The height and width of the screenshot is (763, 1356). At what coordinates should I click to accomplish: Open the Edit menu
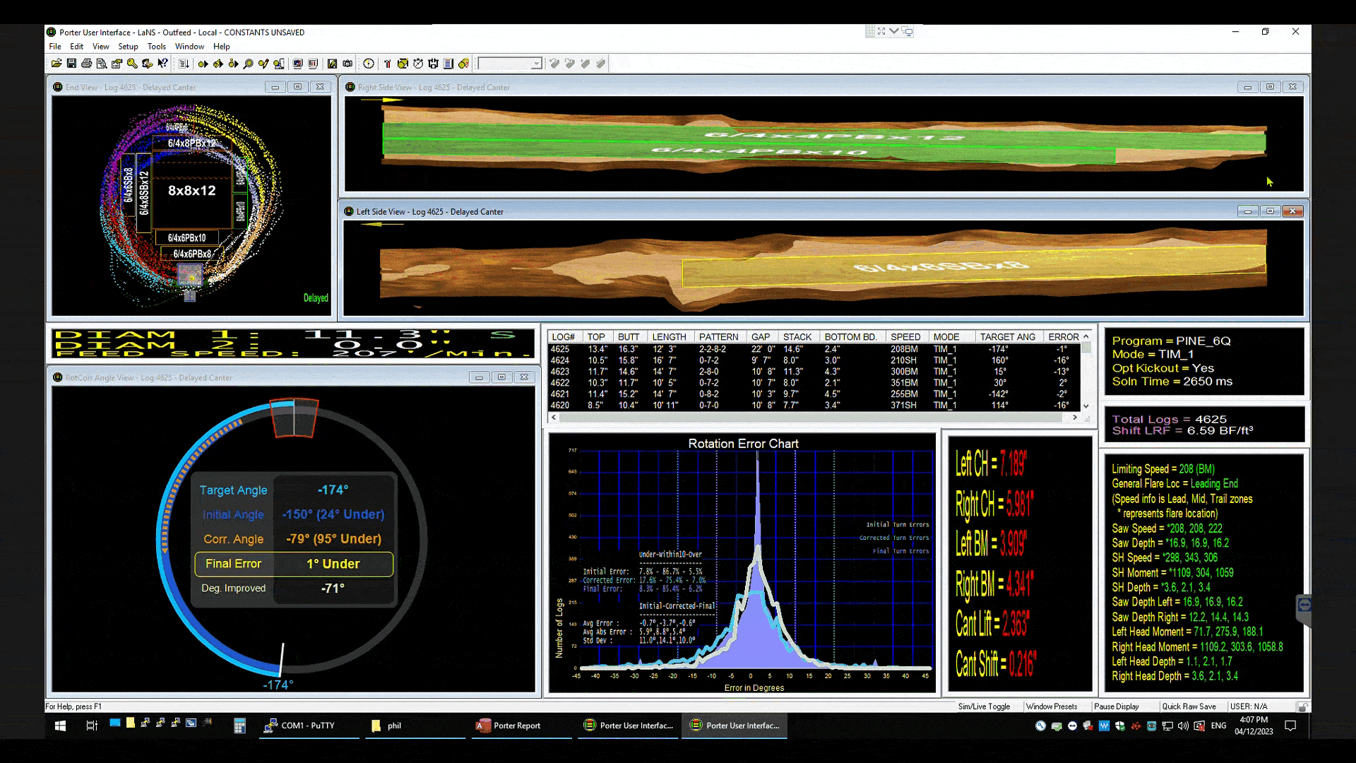click(77, 47)
